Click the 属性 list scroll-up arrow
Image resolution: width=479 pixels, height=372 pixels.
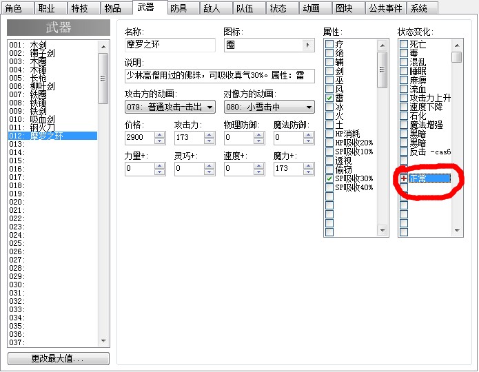383,45
